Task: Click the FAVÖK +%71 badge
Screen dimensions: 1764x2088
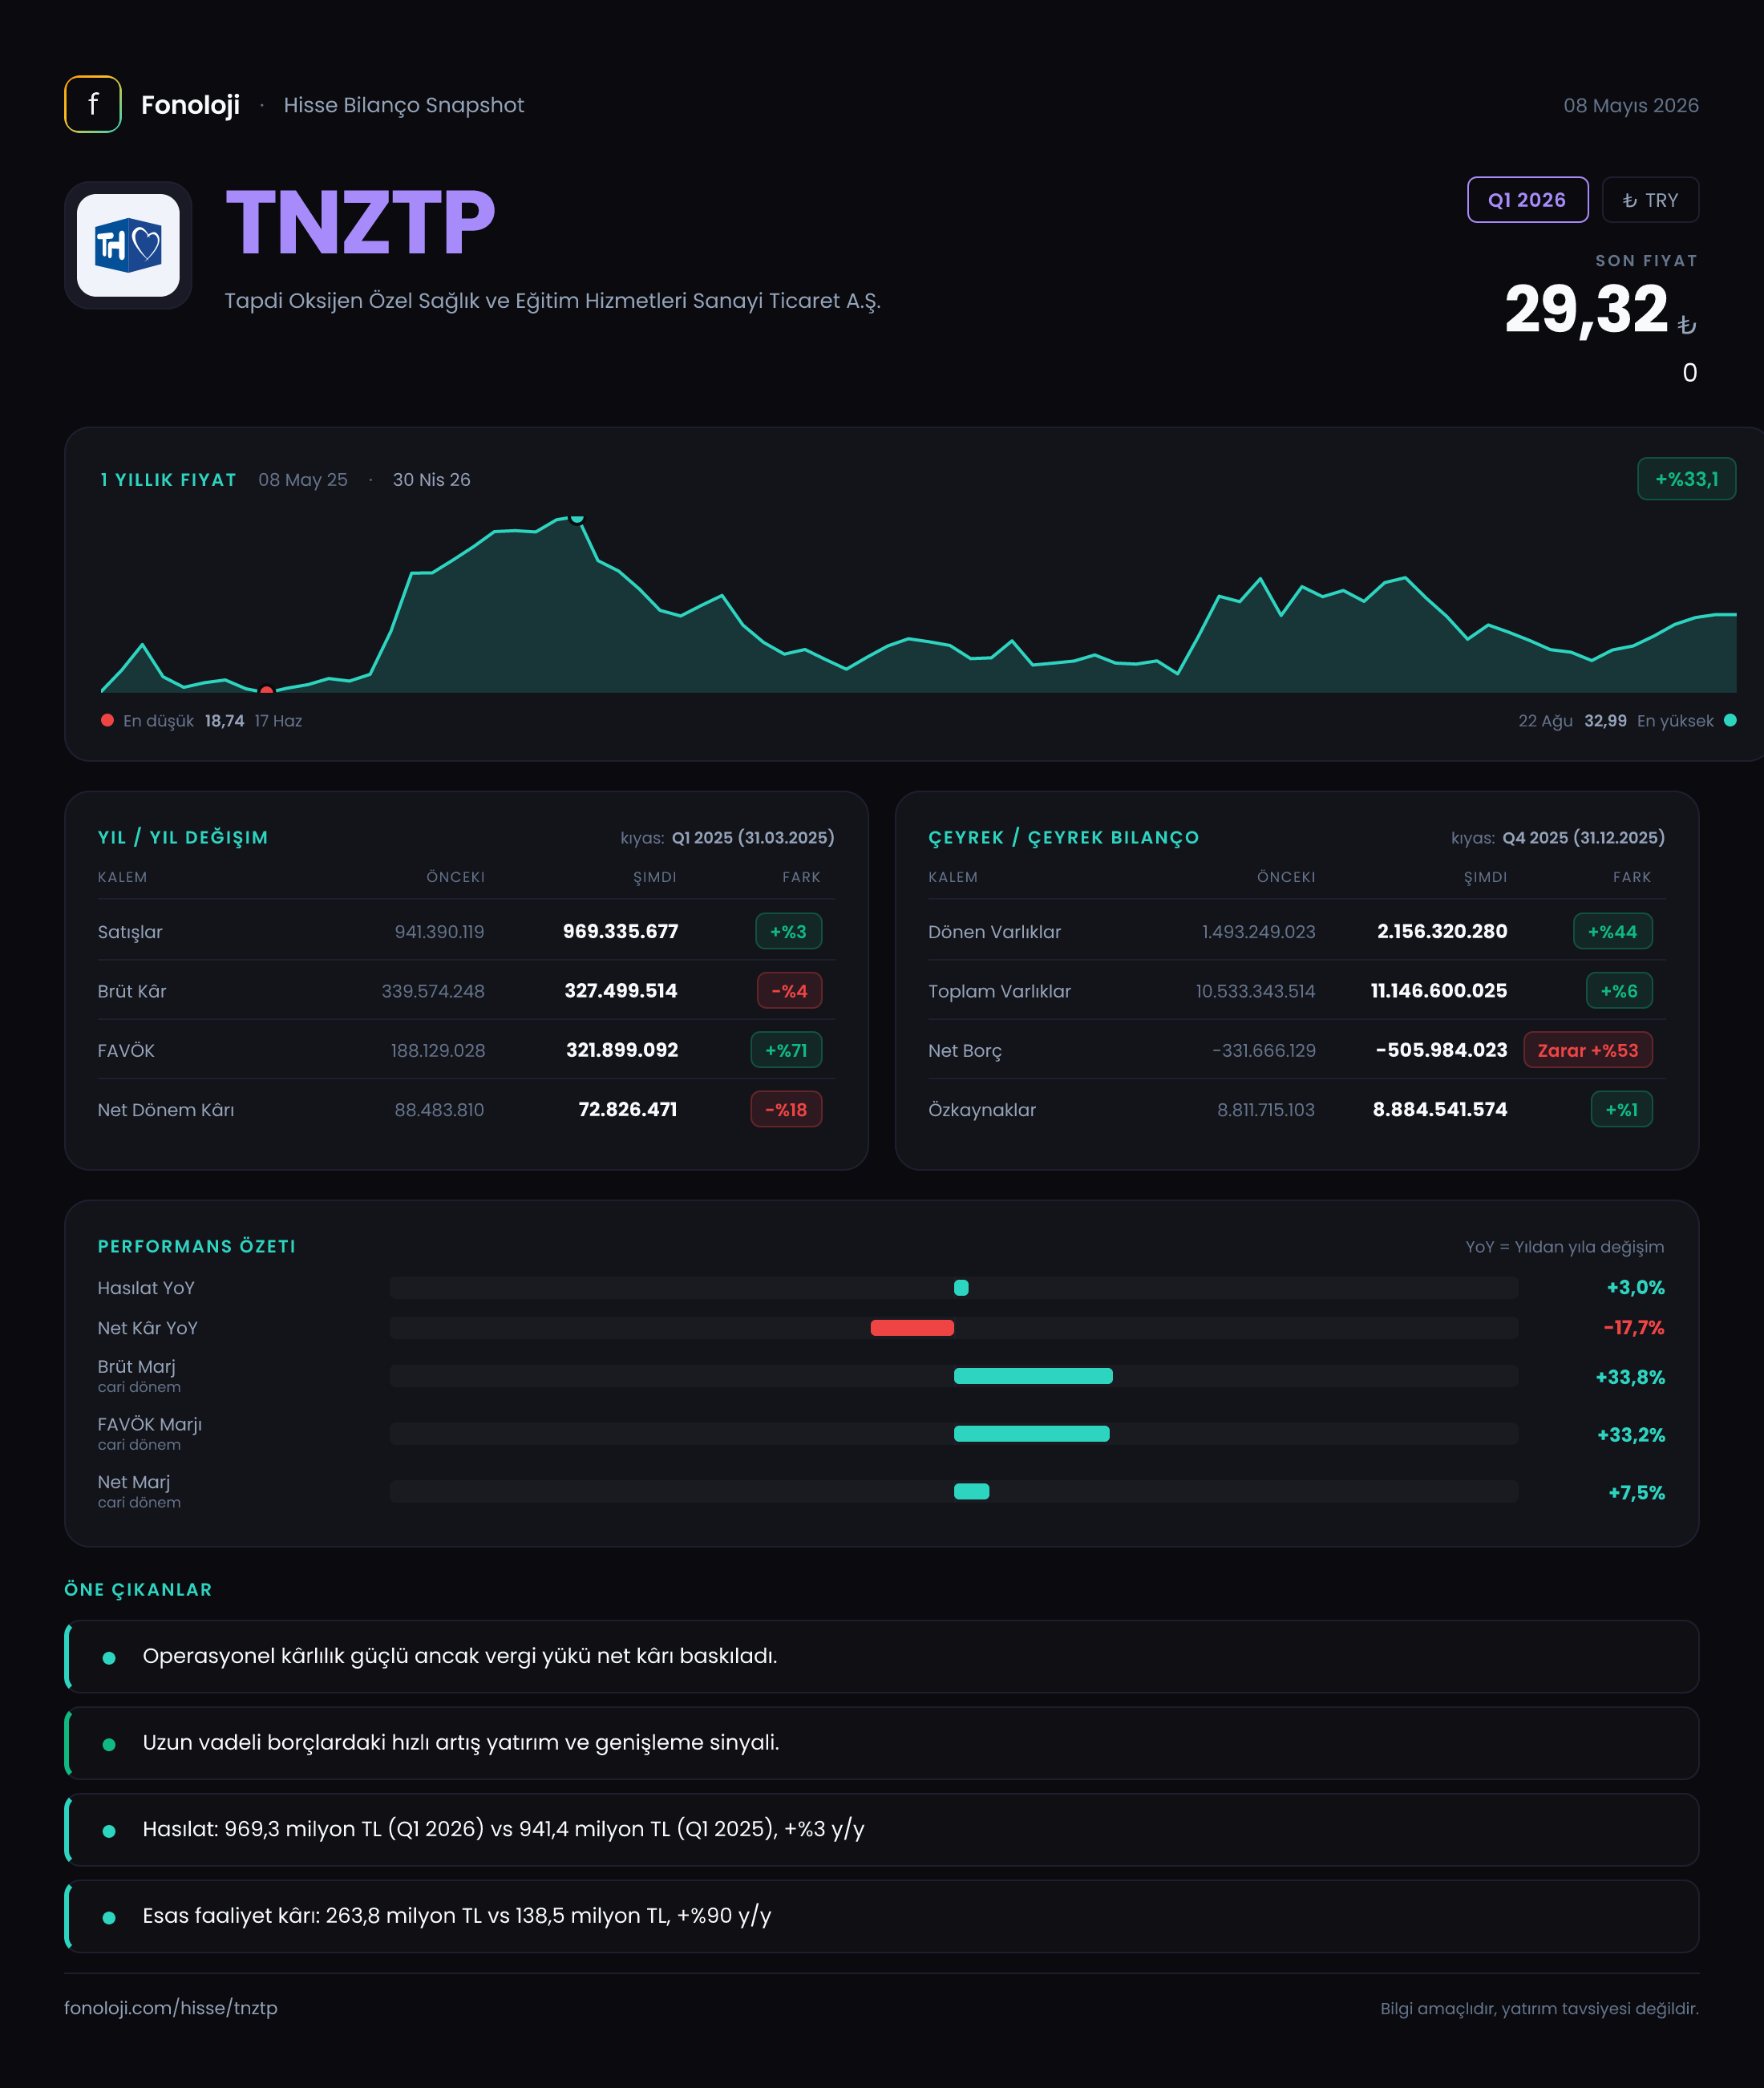Action: pyautogui.click(x=786, y=1050)
